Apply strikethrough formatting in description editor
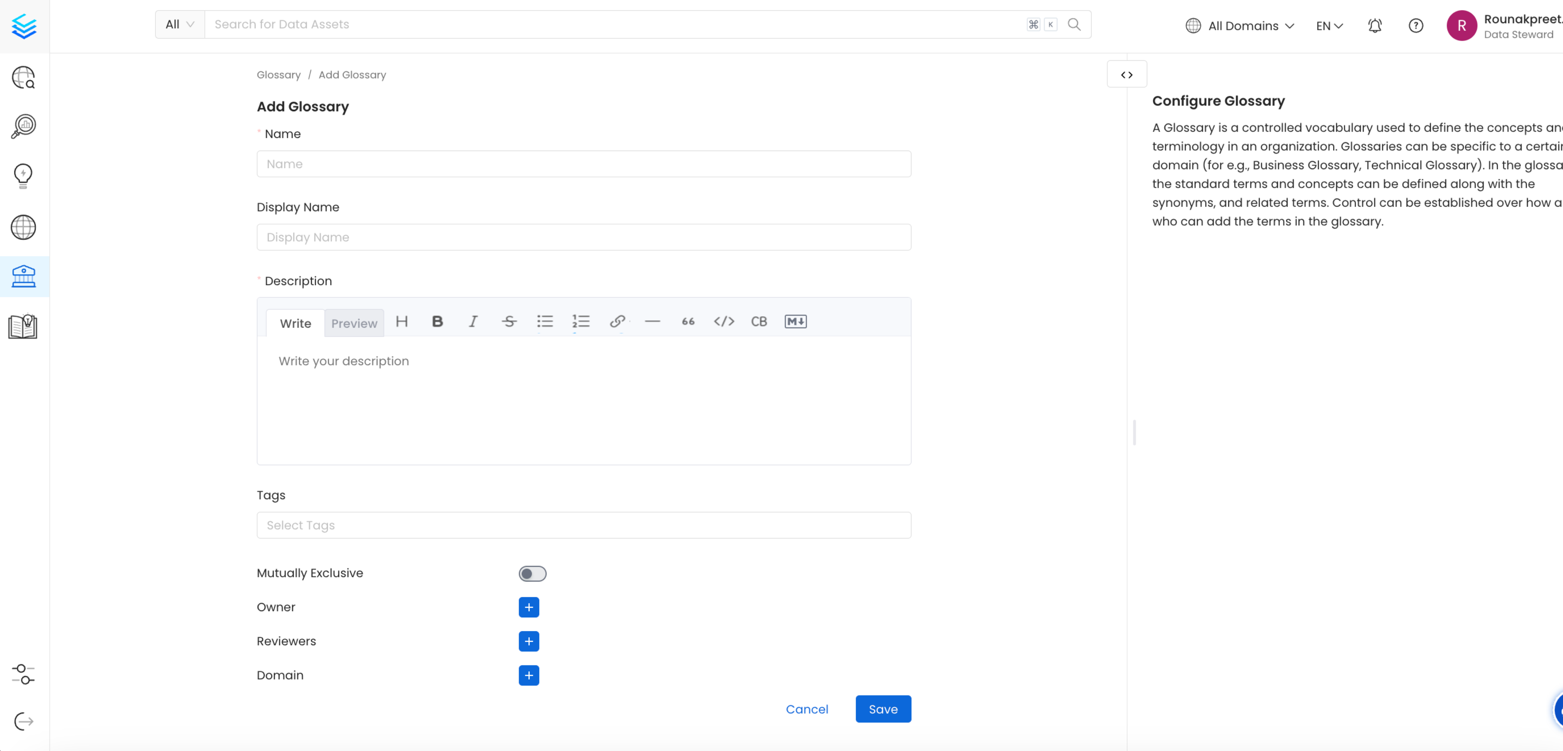 509,321
